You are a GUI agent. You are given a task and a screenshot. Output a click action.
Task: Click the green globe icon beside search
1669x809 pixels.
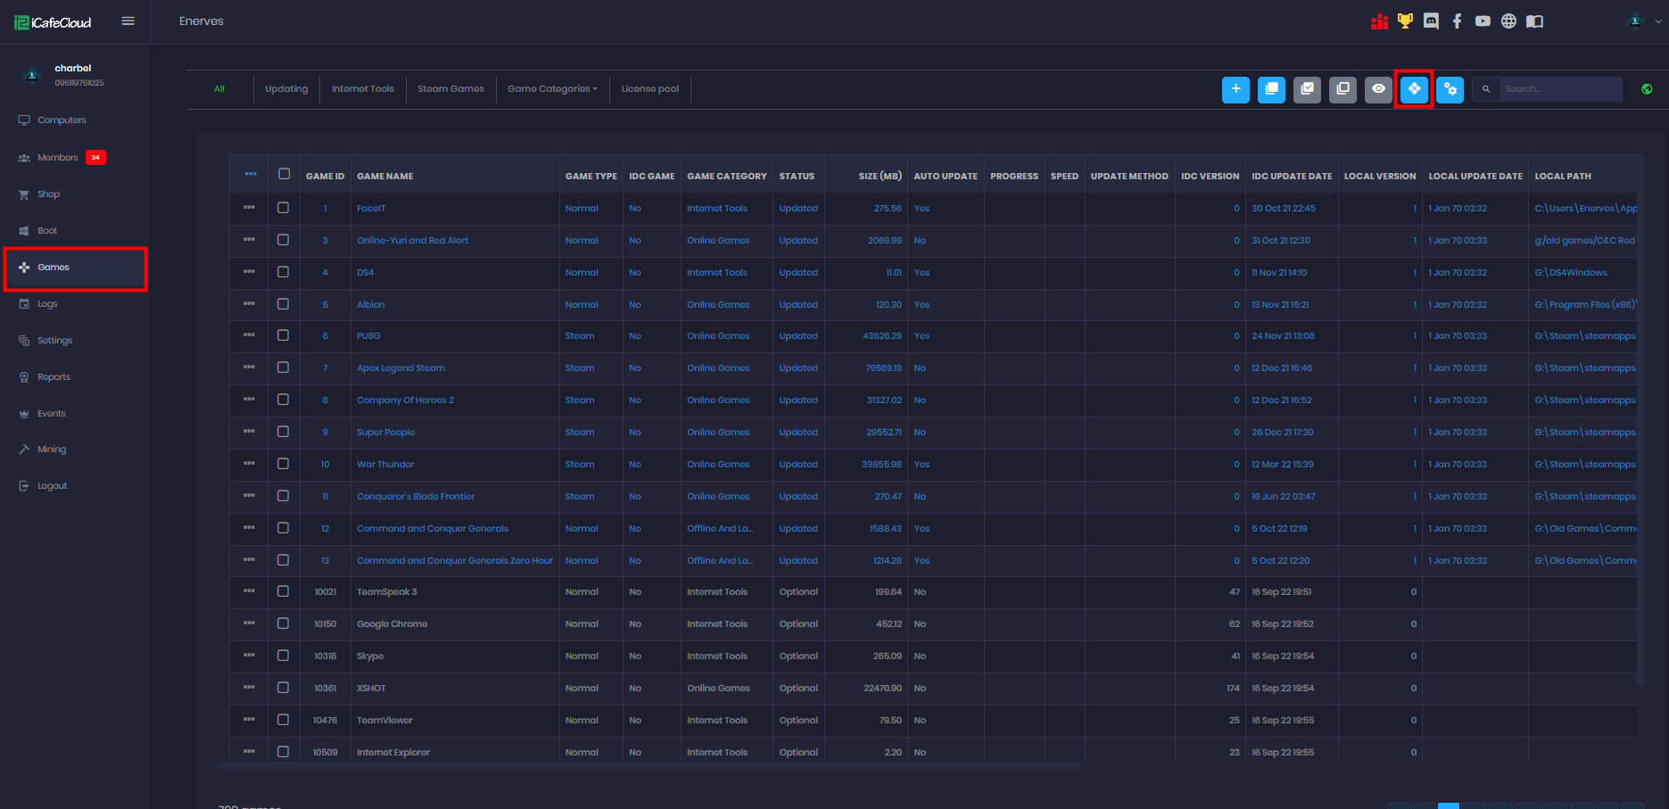click(x=1647, y=89)
